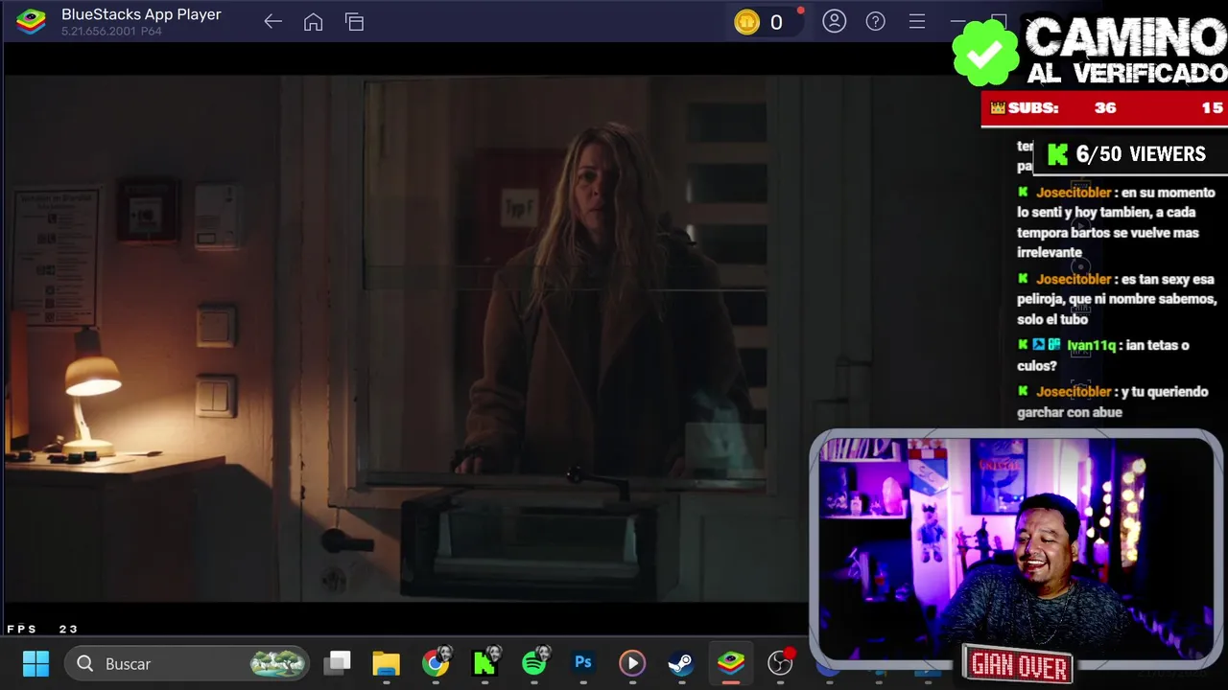Open OBS Studio from the taskbar
Viewport: 1228px width, 690px height.
[781, 662]
